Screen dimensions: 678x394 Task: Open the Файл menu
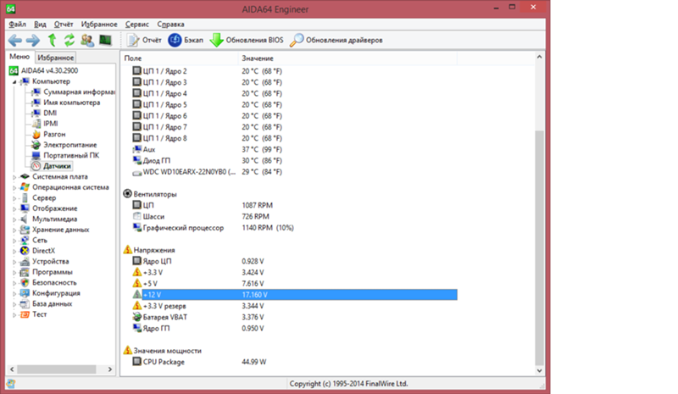pos(17,25)
